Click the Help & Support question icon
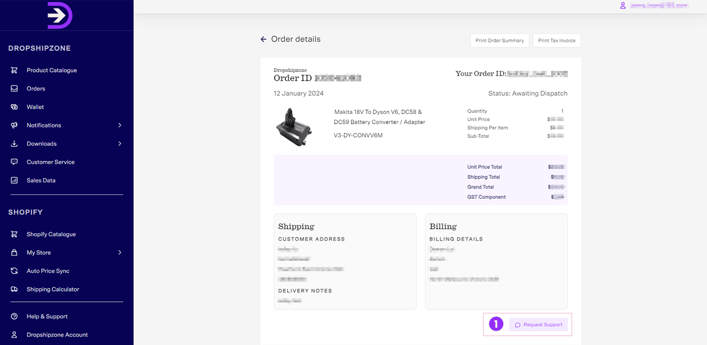707x345 pixels. [x=14, y=316]
